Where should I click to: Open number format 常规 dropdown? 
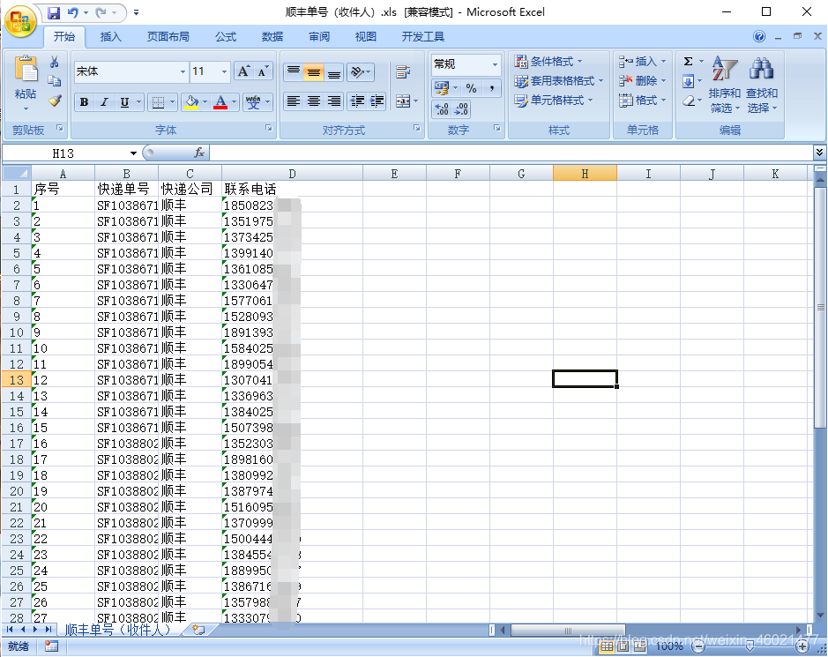pos(496,64)
